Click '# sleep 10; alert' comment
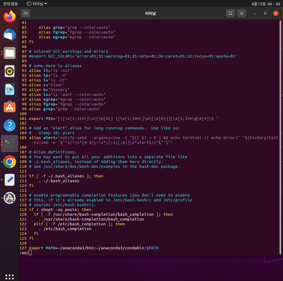Viewport: 283px width, 281px height. [x=52, y=133]
